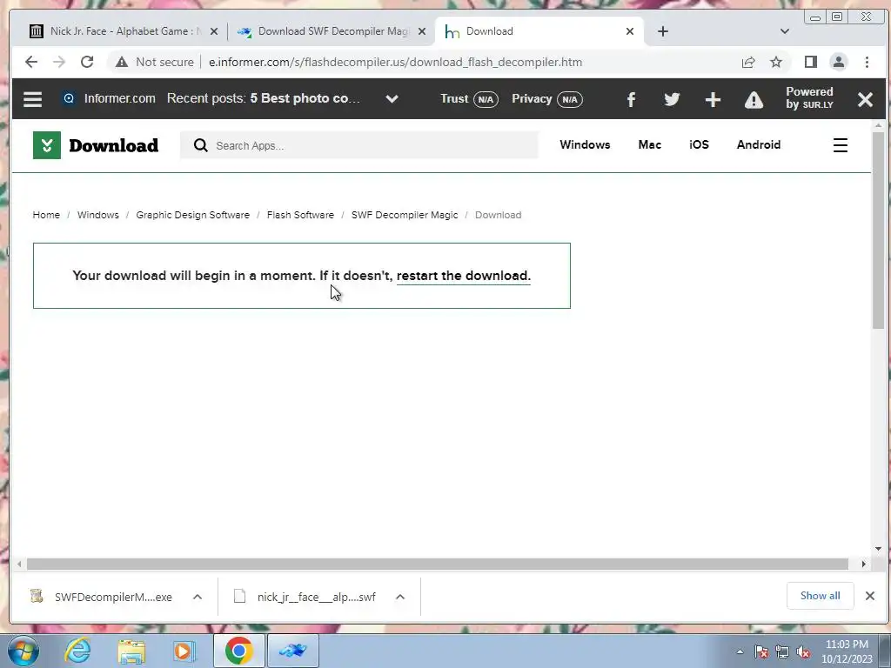The width and height of the screenshot is (891, 668).
Task: Launch Internet Explorer from taskbar
Action: tap(77, 651)
